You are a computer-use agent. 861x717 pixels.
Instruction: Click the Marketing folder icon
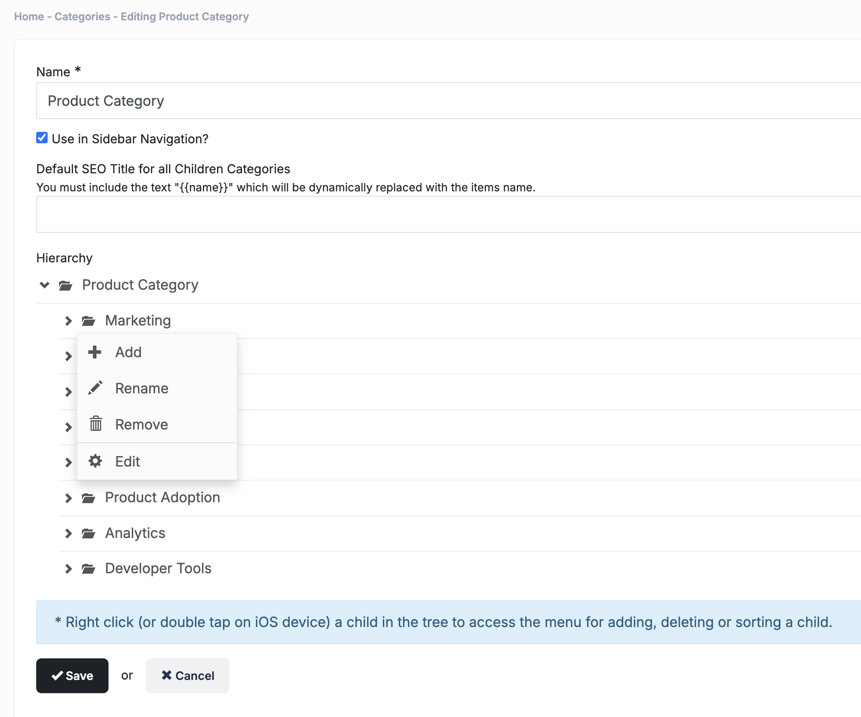coord(89,321)
